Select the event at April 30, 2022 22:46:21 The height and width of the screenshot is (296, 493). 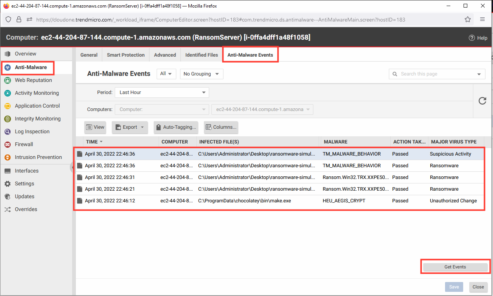tap(279, 189)
